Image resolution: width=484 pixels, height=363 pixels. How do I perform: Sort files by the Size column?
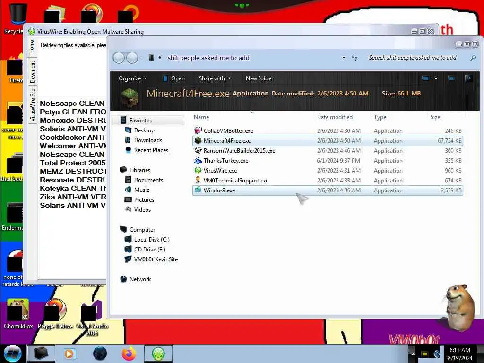pos(435,117)
